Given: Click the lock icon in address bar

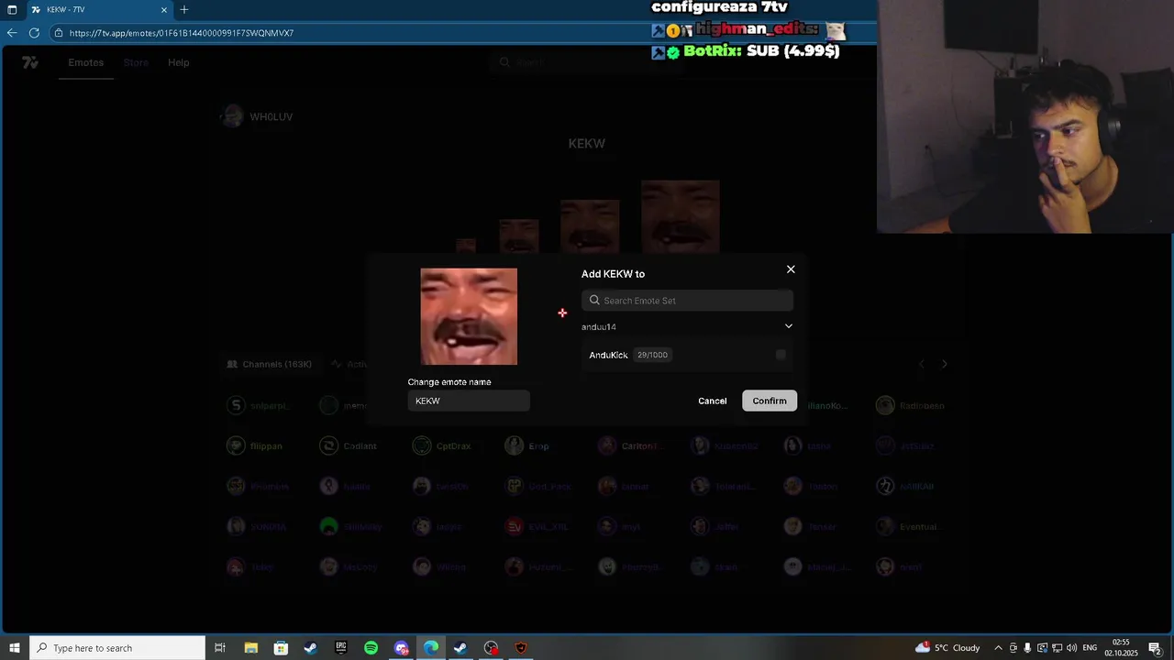Looking at the screenshot, I should pyautogui.click(x=59, y=33).
